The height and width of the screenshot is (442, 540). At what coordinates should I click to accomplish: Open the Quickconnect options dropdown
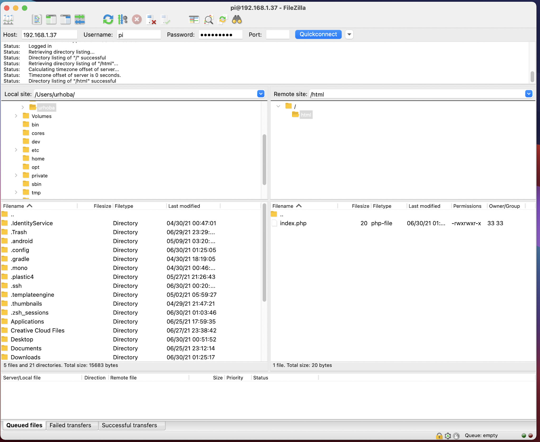[349, 34]
